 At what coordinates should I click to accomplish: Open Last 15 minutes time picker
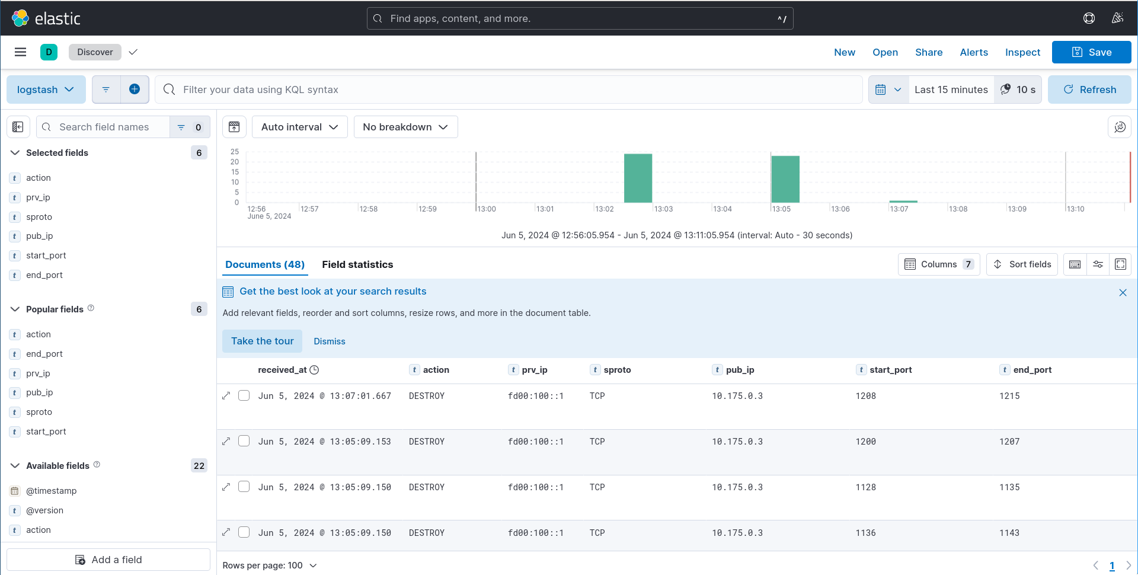pyautogui.click(x=951, y=90)
